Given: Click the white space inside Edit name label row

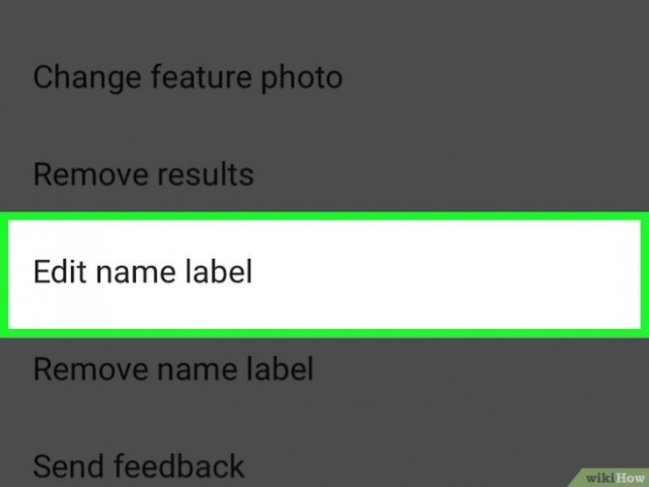Looking at the screenshot, I should click(447, 275).
